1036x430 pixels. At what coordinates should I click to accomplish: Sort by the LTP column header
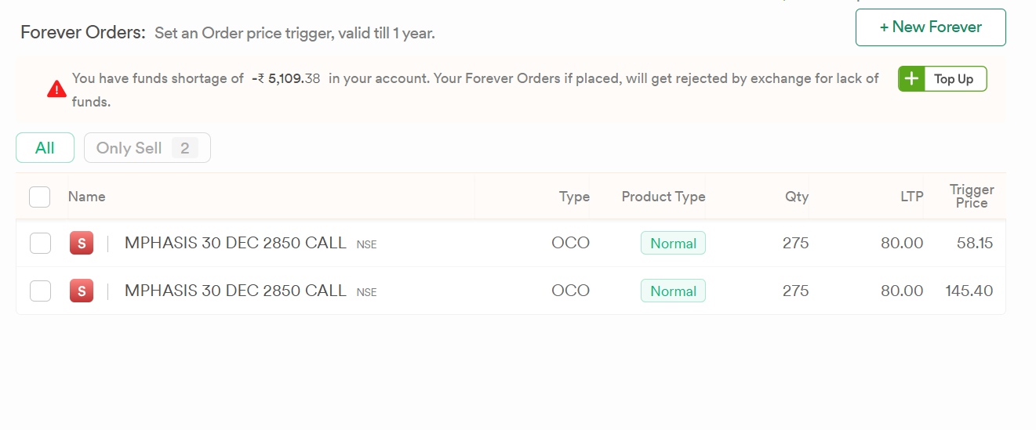tap(911, 197)
